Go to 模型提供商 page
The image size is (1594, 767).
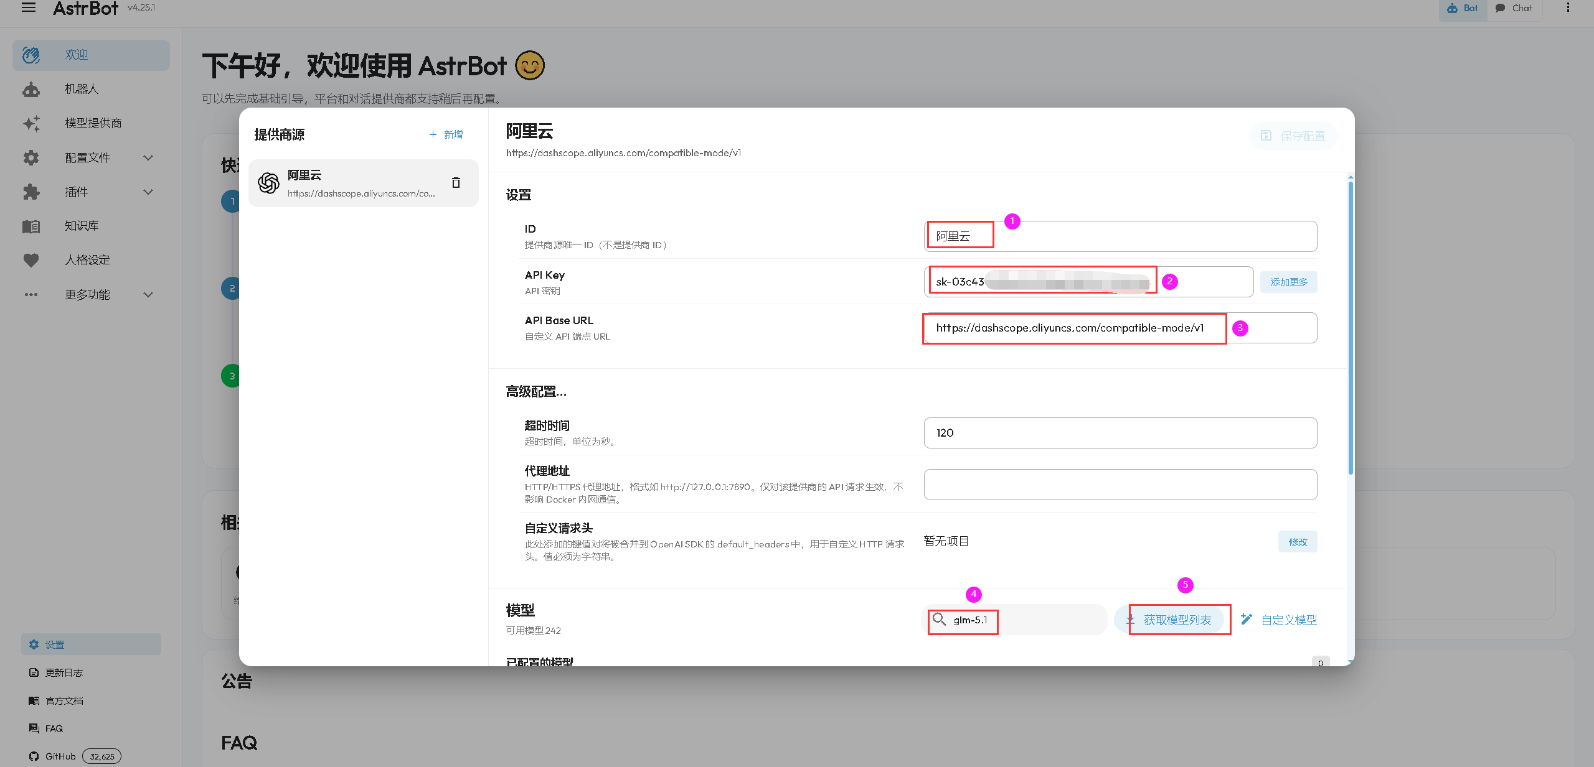pyautogui.click(x=91, y=123)
